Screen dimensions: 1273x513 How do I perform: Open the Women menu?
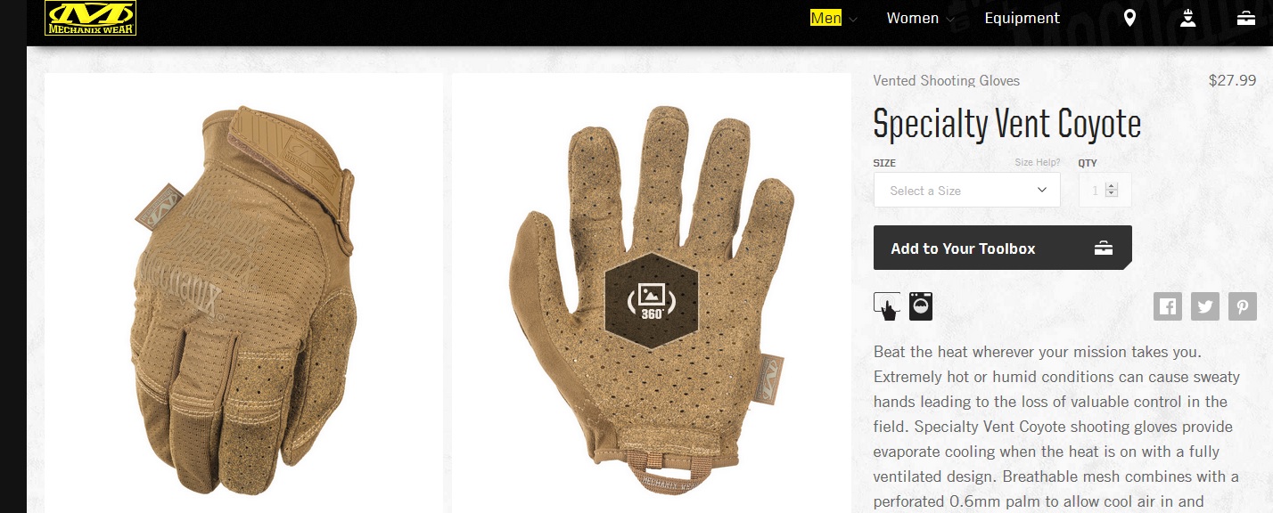[912, 18]
